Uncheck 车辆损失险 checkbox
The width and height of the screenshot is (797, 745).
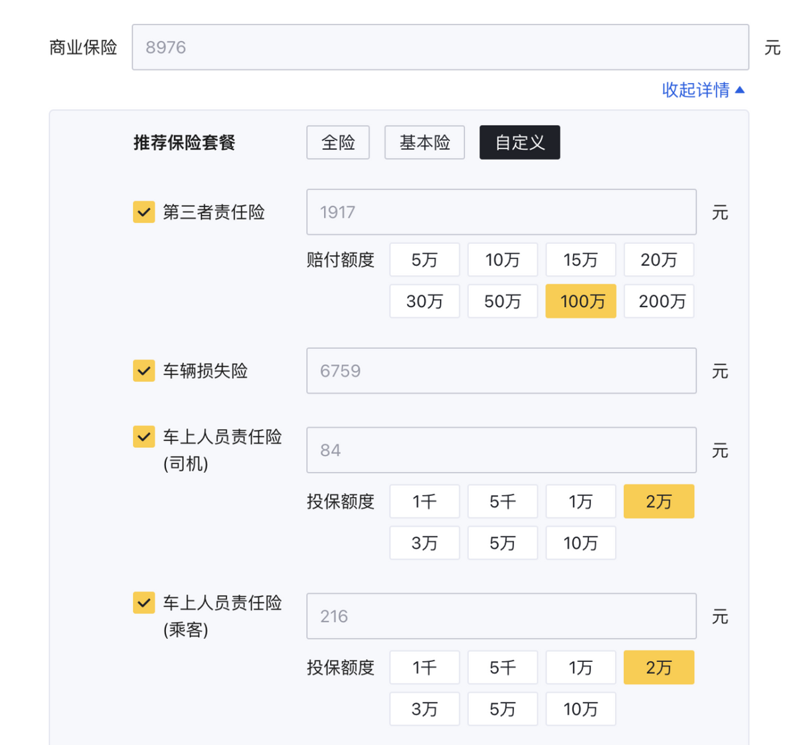(144, 371)
